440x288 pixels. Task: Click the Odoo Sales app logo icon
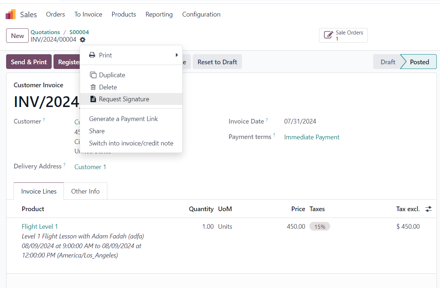(x=10, y=14)
